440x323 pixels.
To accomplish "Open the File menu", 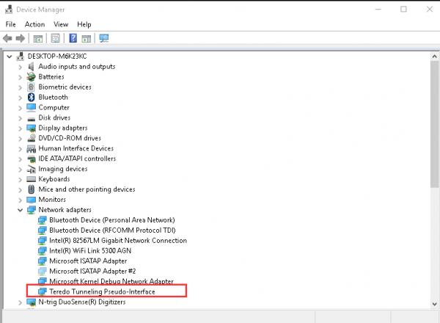I will coord(11,24).
